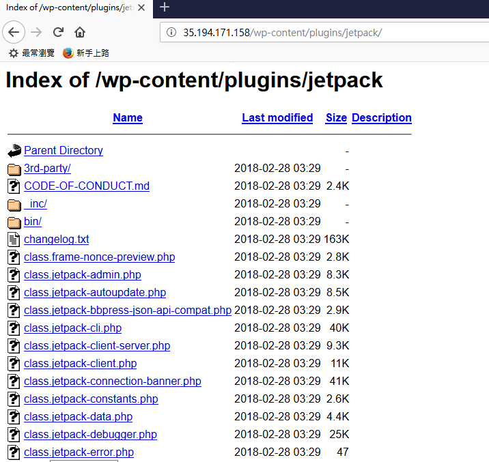Open the 3rd-party/ folder link
This screenshot has width=489, height=462.
click(47, 169)
